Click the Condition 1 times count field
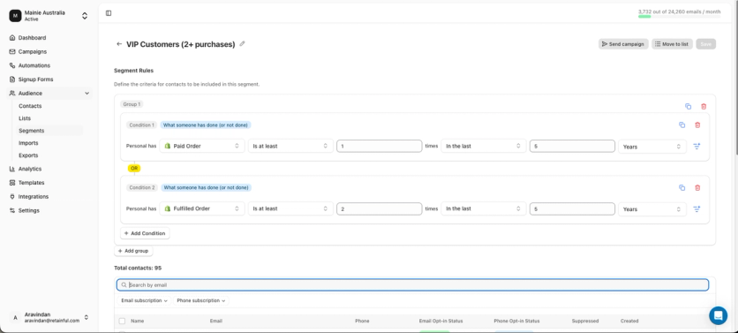This screenshot has height=333, width=738. [x=380, y=146]
